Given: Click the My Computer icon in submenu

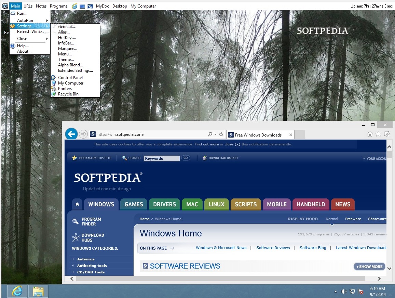Looking at the screenshot, I should tap(53, 83).
